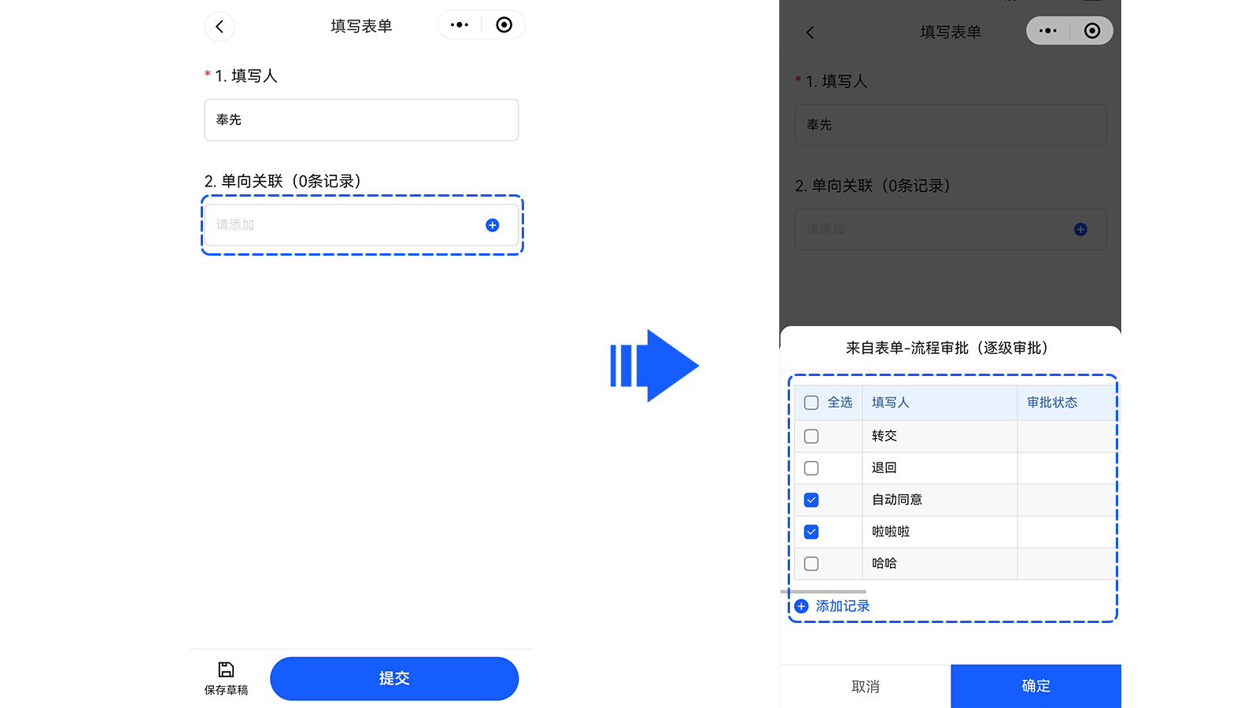
Task: Uncheck the 自动同意 record checkbox
Action: click(x=811, y=500)
